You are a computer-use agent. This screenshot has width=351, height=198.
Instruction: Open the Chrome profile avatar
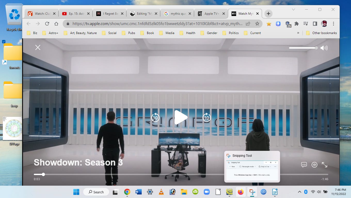pos(324,24)
